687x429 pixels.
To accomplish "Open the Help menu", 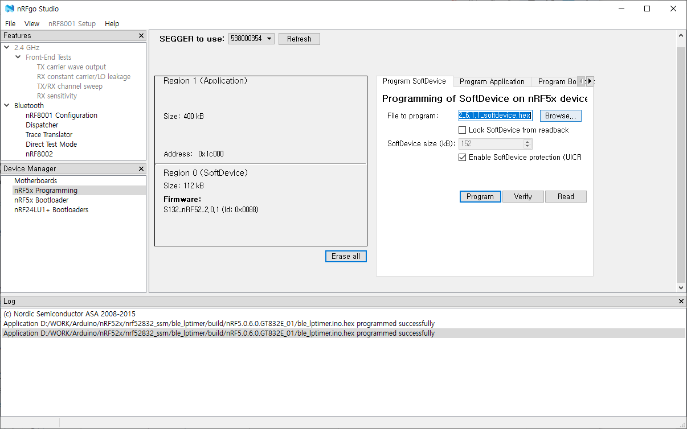I will coord(112,23).
